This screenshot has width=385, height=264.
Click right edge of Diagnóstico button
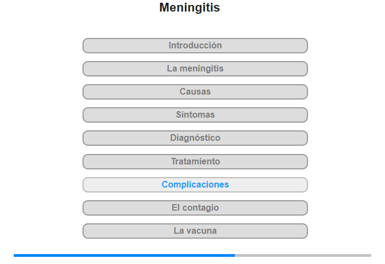(302, 138)
